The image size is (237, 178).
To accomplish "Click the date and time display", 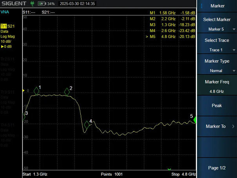I will tap(77, 4).
